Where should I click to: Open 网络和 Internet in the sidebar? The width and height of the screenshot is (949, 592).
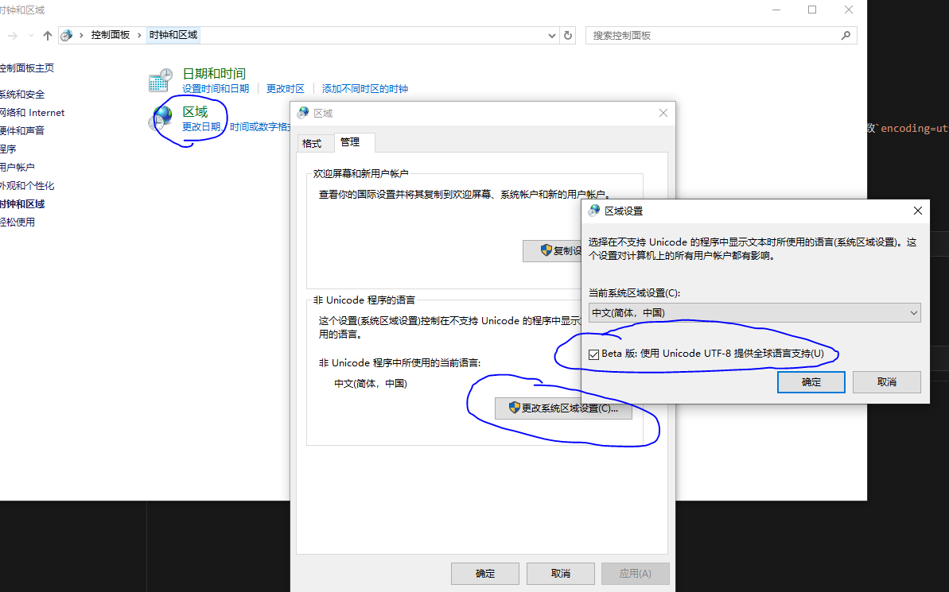pyautogui.click(x=32, y=113)
